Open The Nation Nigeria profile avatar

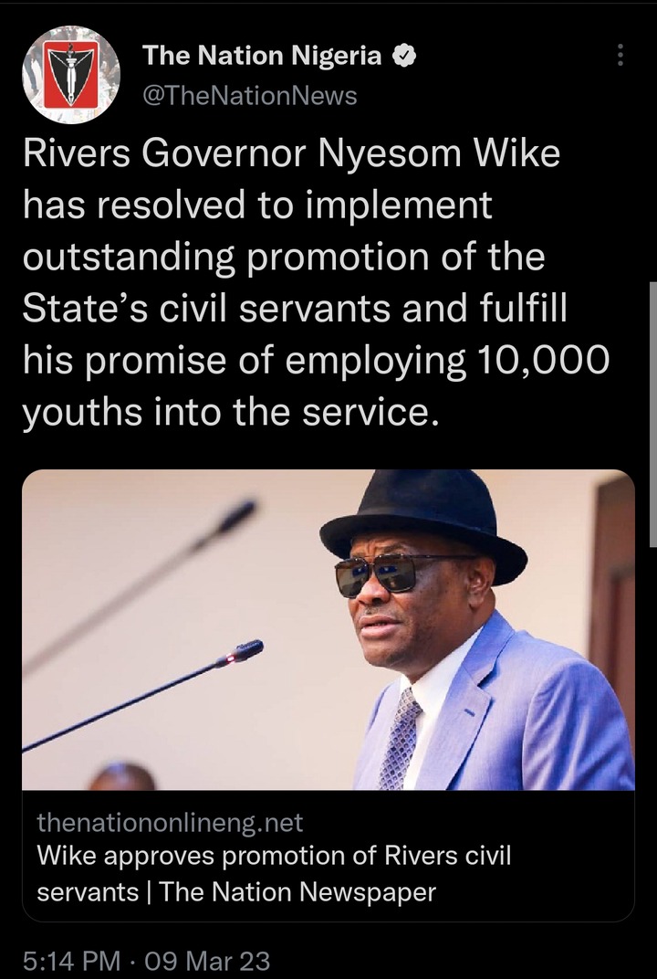(71, 75)
